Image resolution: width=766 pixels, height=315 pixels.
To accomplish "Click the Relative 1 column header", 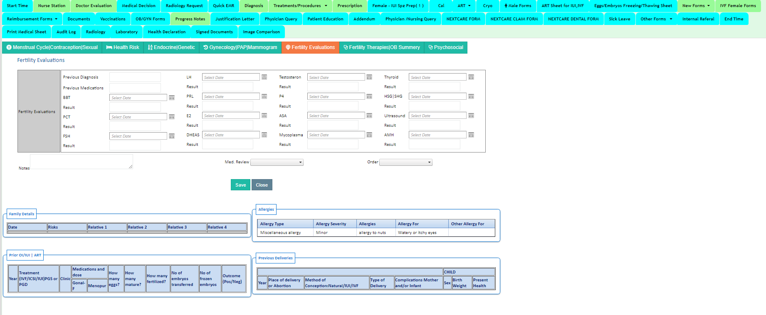I will pyautogui.click(x=107, y=227).
